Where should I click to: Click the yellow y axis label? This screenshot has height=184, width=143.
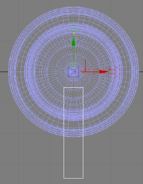pos(74,34)
